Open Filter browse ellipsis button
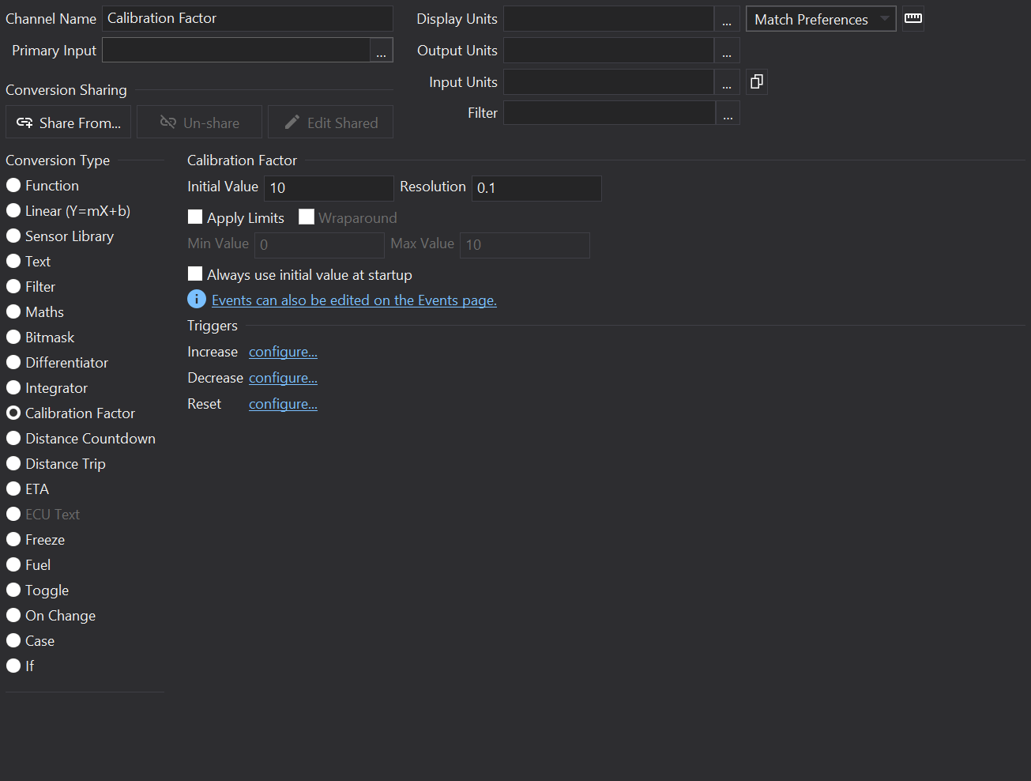The height and width of the screenshot is (781, 1031). pos(728,113)
